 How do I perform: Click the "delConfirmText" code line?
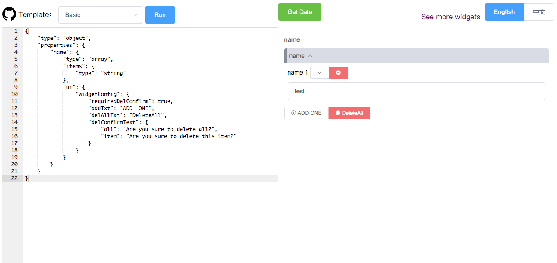pyautogui.click(x=118, y=122)
